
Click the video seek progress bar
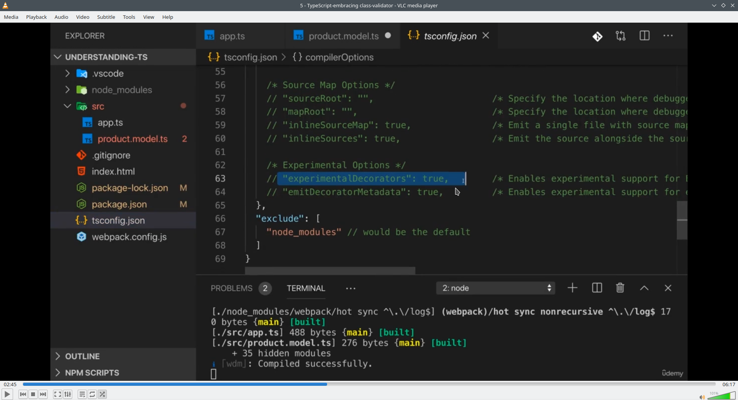[369, 384]
